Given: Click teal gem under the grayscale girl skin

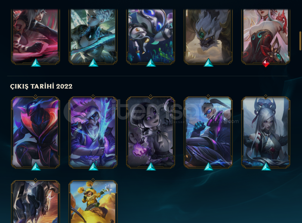Looking at the screenshot, I should click(x=151, y=167).
